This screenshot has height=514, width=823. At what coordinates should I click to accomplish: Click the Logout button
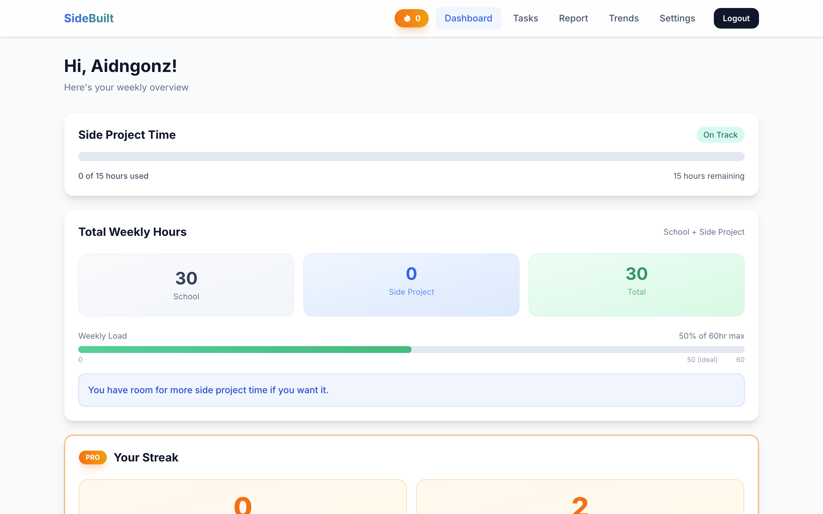(x=736, y=18)
